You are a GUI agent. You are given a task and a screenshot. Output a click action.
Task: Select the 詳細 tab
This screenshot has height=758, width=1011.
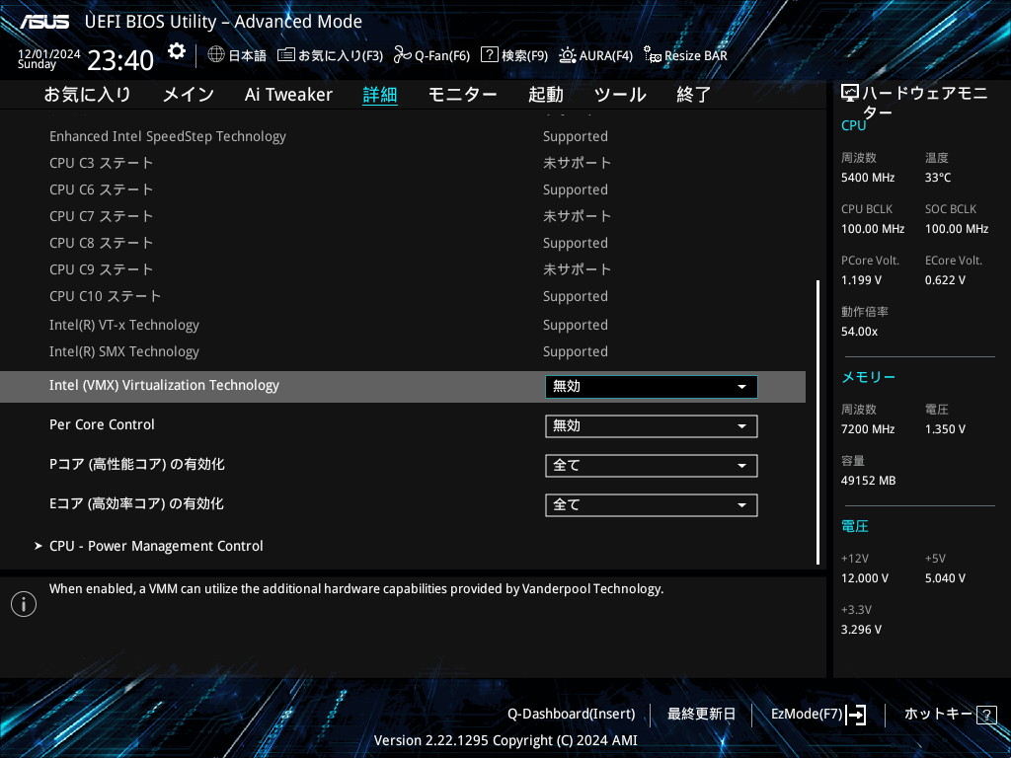pyautogui.click(x=380, y=94)
